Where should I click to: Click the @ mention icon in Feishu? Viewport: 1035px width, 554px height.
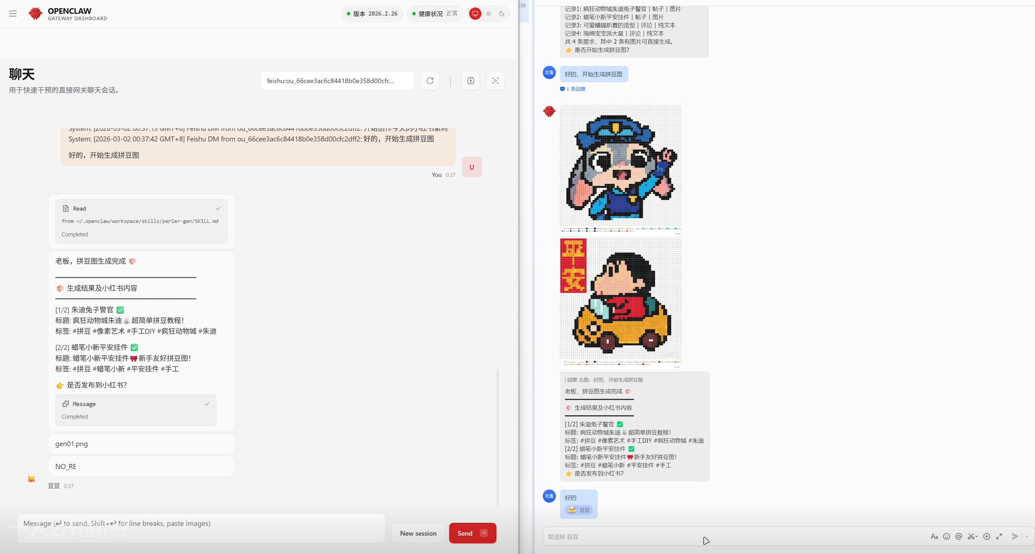(x=959, y=537)
